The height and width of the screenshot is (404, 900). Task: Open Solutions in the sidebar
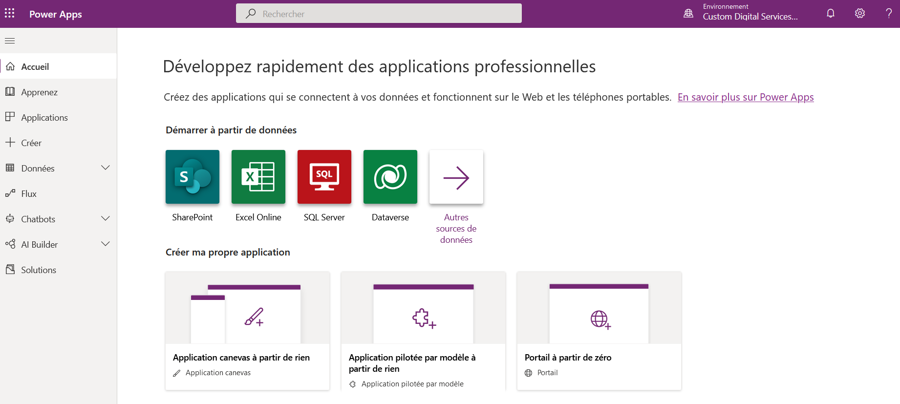59,269
